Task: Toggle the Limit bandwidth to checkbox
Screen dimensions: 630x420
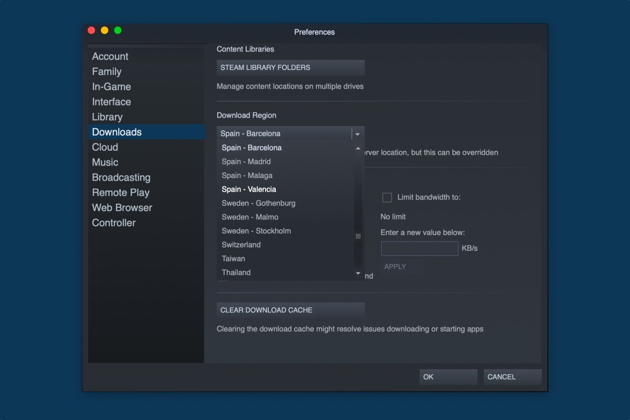Action: pos(387,197)
